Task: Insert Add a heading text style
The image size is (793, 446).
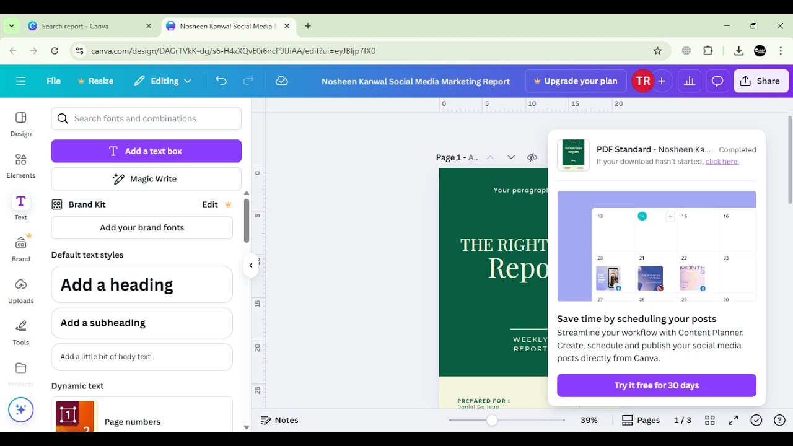Action: pyautogui.click(x=142, y=284)
